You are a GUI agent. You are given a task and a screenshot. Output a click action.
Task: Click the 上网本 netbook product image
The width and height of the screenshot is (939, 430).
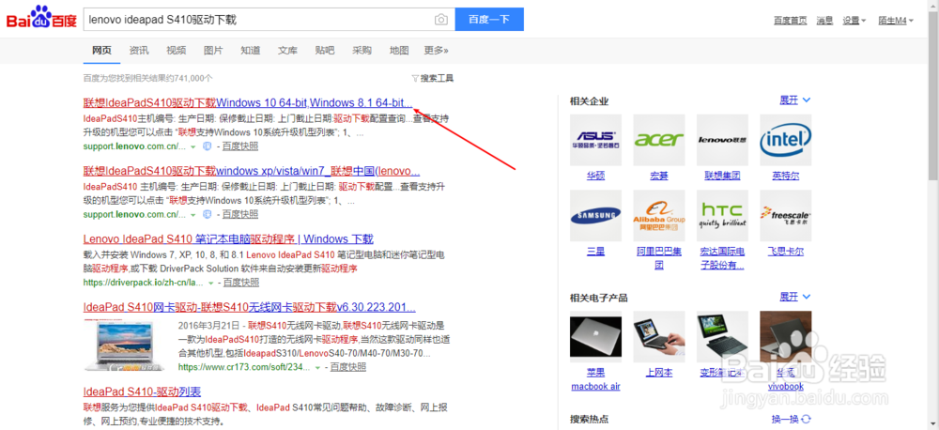tap(659, 336)
